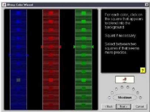Pick the third red square from top
Image resolution: width=150 pixels, height=112 pixels.
coord(51,30)
